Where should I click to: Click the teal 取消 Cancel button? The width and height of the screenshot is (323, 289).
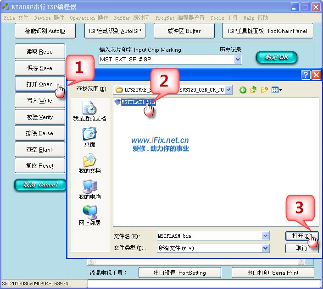coord(40,185)
